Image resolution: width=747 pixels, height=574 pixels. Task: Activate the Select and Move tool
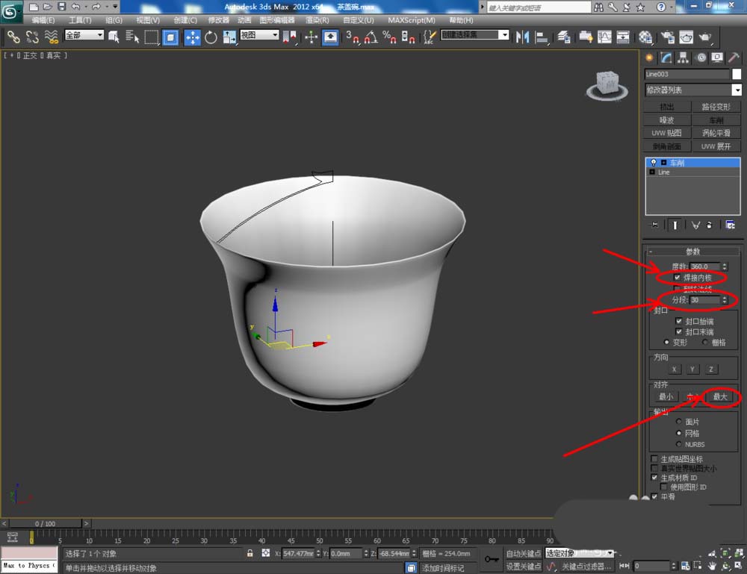point(192,37)
